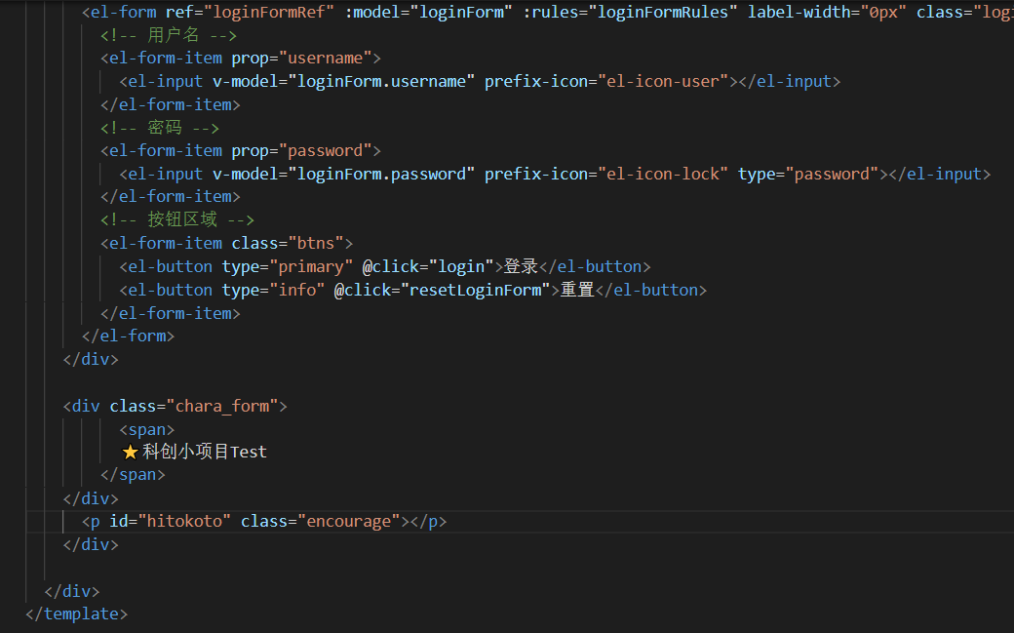Select the "encourage" class value
The image size is (1014, 633).
(346, 520)
